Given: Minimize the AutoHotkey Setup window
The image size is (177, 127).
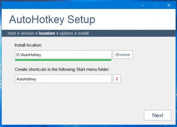Looking at the screenshot, I should 143,5.
